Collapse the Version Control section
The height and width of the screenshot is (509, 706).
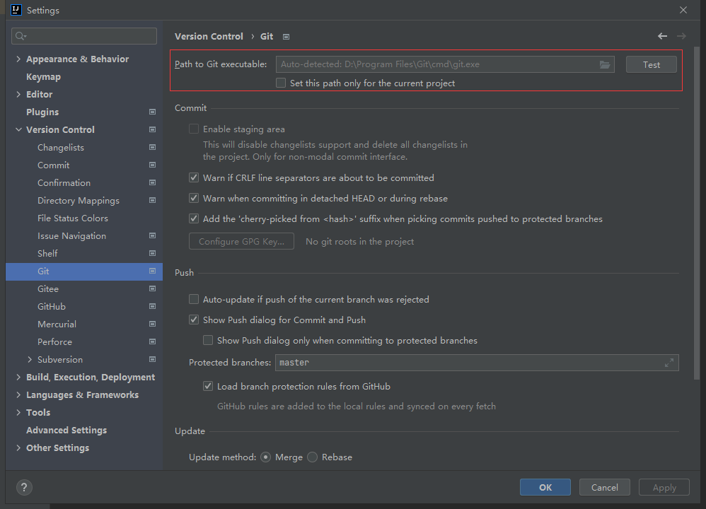click(x=18, y=129)
